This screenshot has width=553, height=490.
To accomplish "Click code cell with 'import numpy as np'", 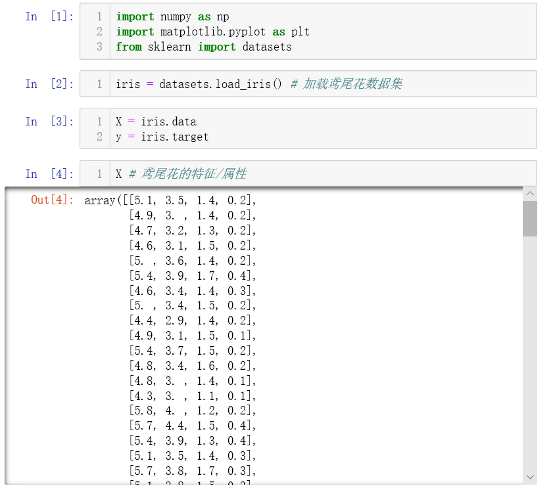I will (308, 32).
